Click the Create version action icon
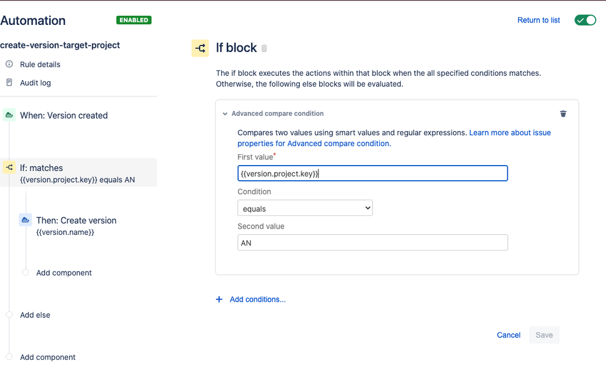The height and width of the screenshot is (381, 606). tap(25, 220)
